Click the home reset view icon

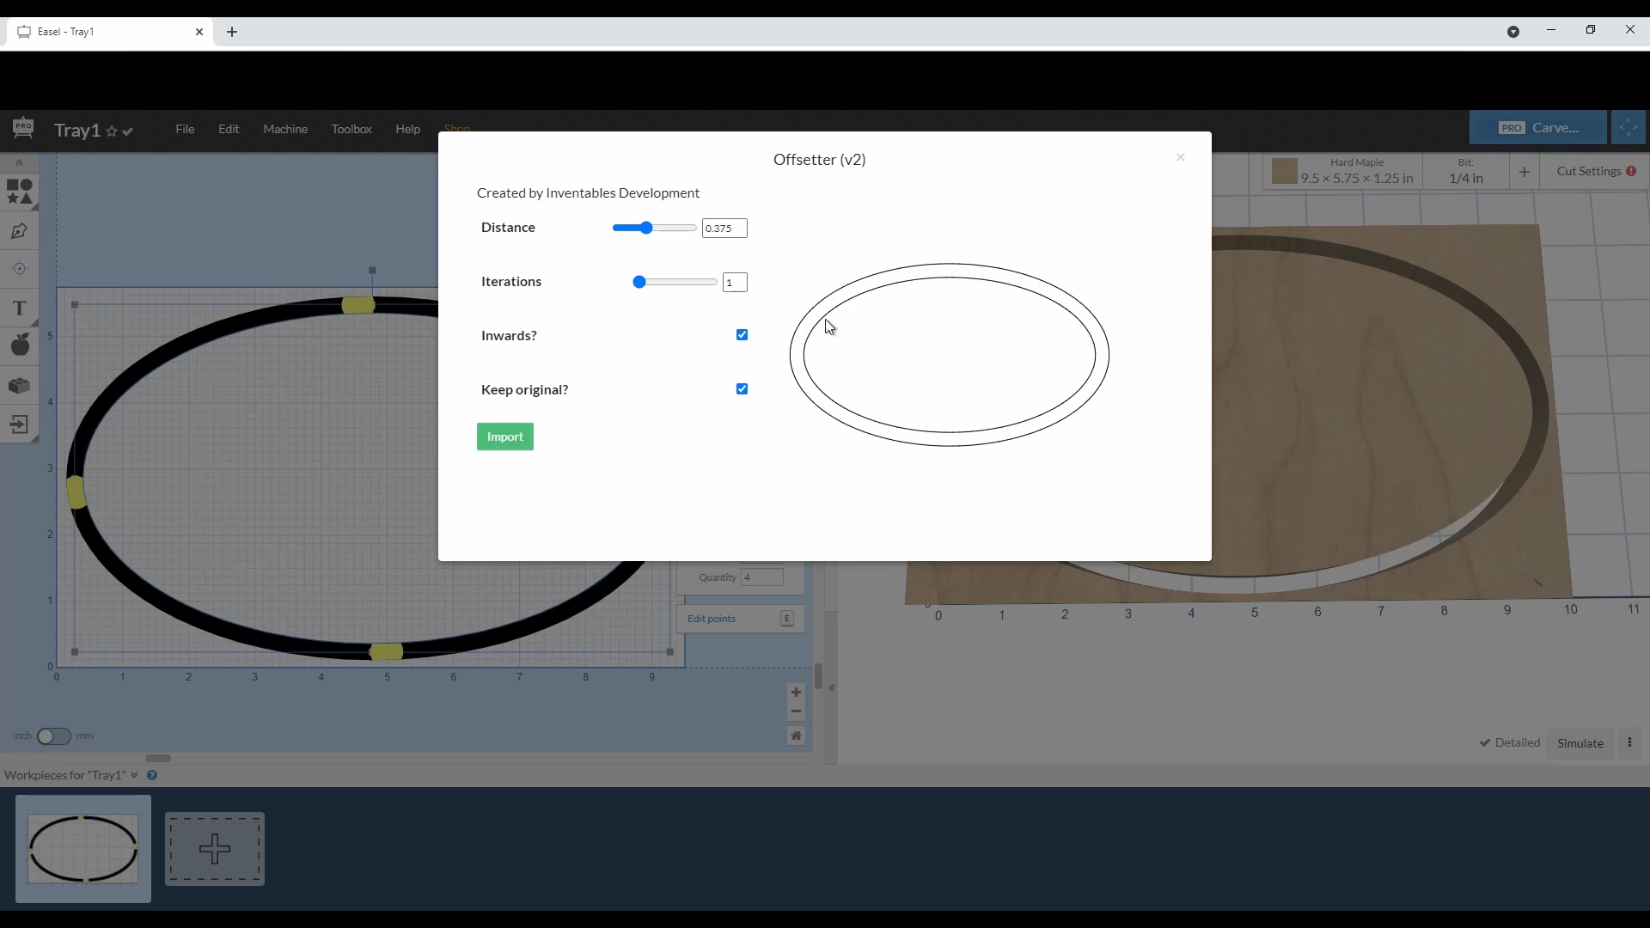(x=796, y=736)
